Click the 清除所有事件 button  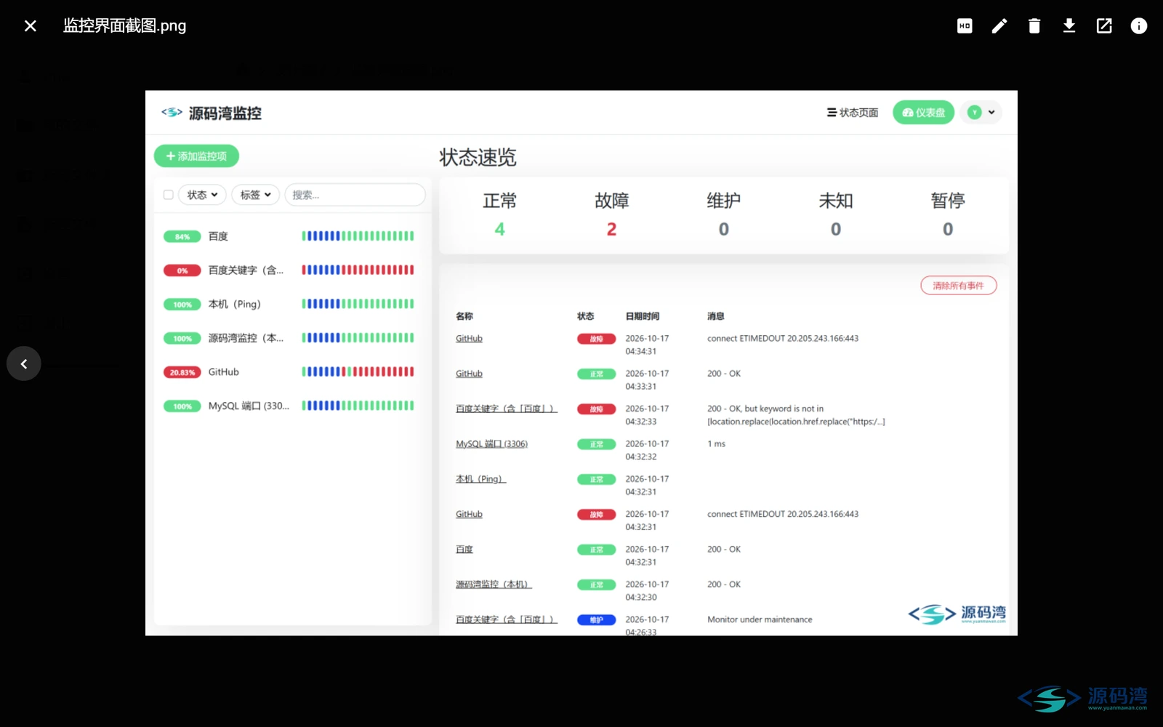(958, 286)
